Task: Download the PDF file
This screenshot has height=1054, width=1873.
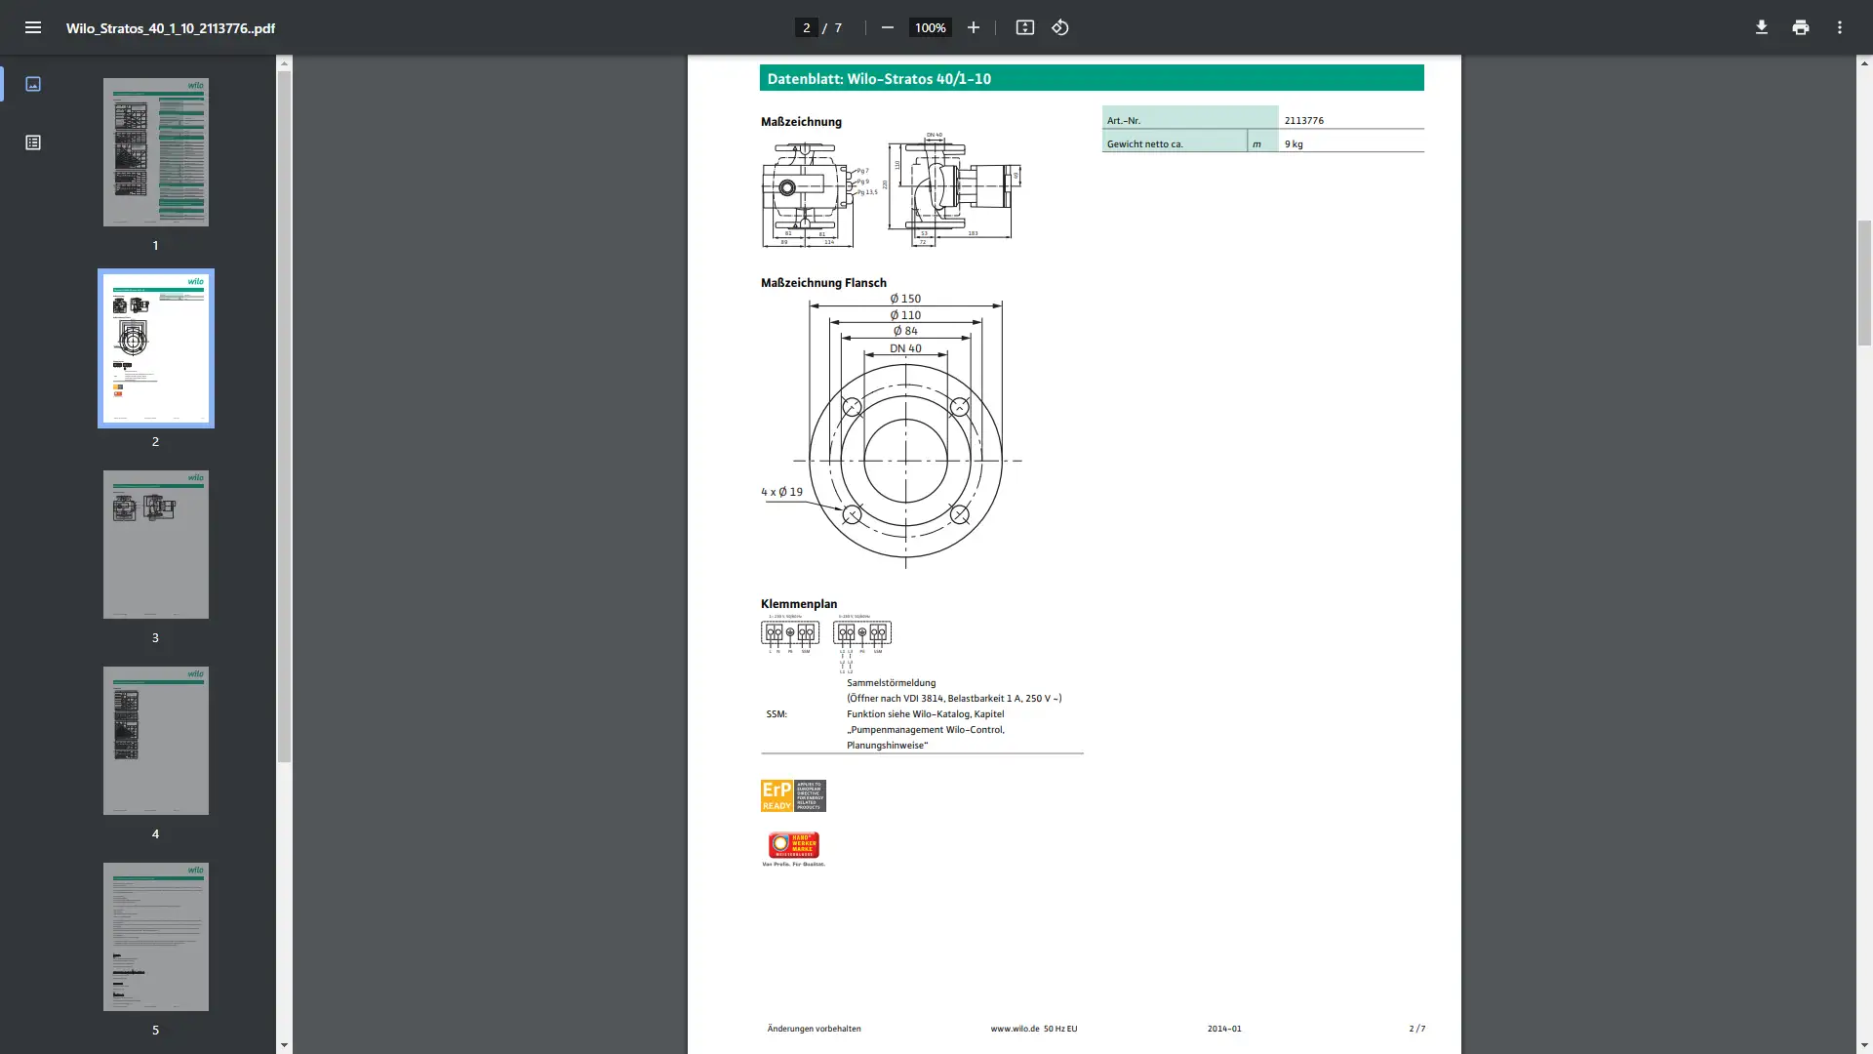Action: 1761,27
